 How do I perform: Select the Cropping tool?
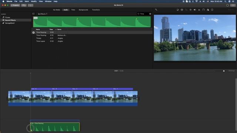[x=186, y=10]
